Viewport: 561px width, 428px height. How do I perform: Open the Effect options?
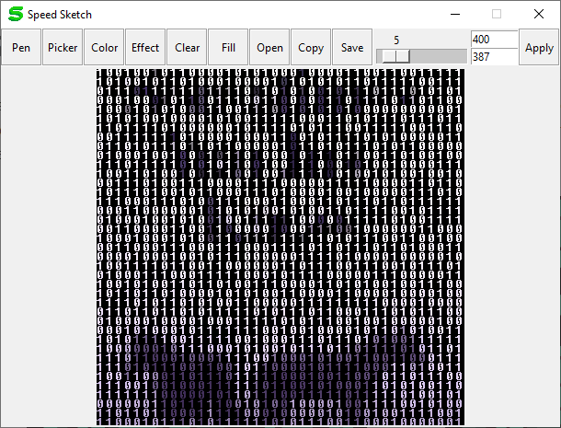(145, 48)
